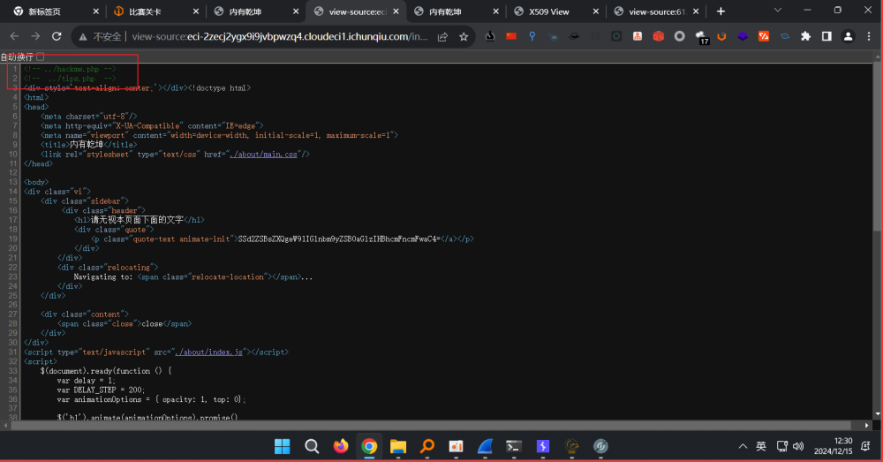Viewport: 883px width, 462px height.
Task: Click the vertical scrollbar thumb
Action: point(878,147)
